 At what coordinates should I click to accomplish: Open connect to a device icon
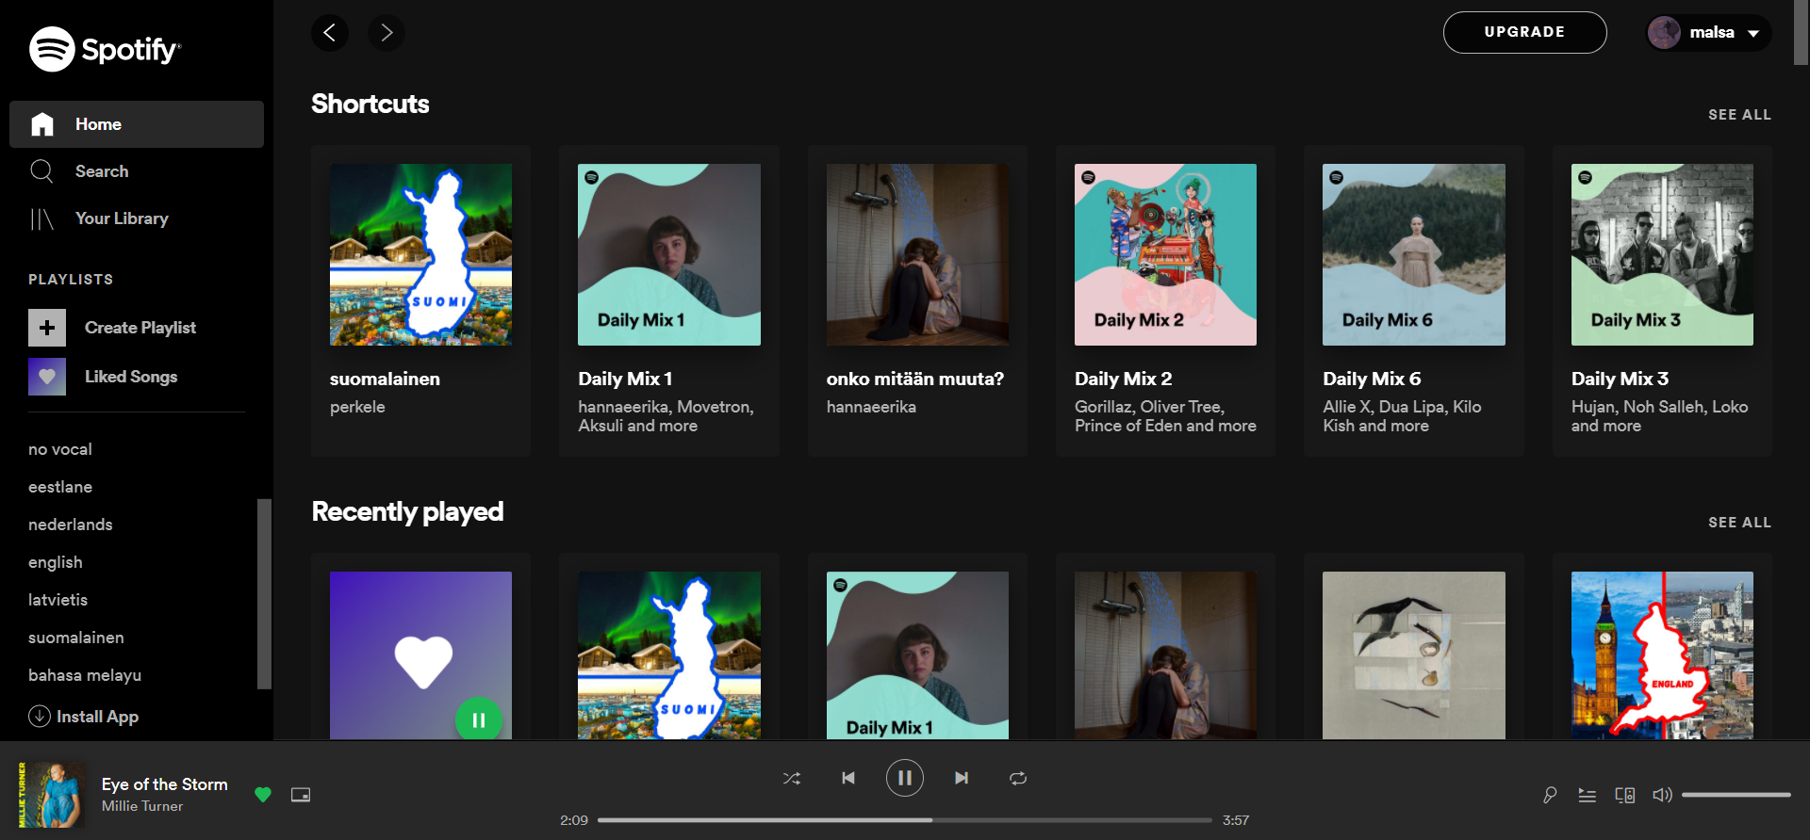[x=1625, y=795]
